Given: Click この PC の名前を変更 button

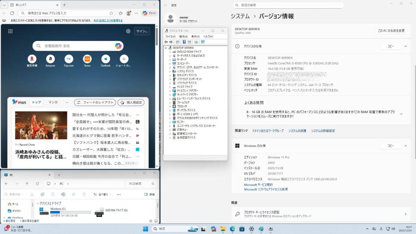Looking at the screenshot, I should 391,31.
